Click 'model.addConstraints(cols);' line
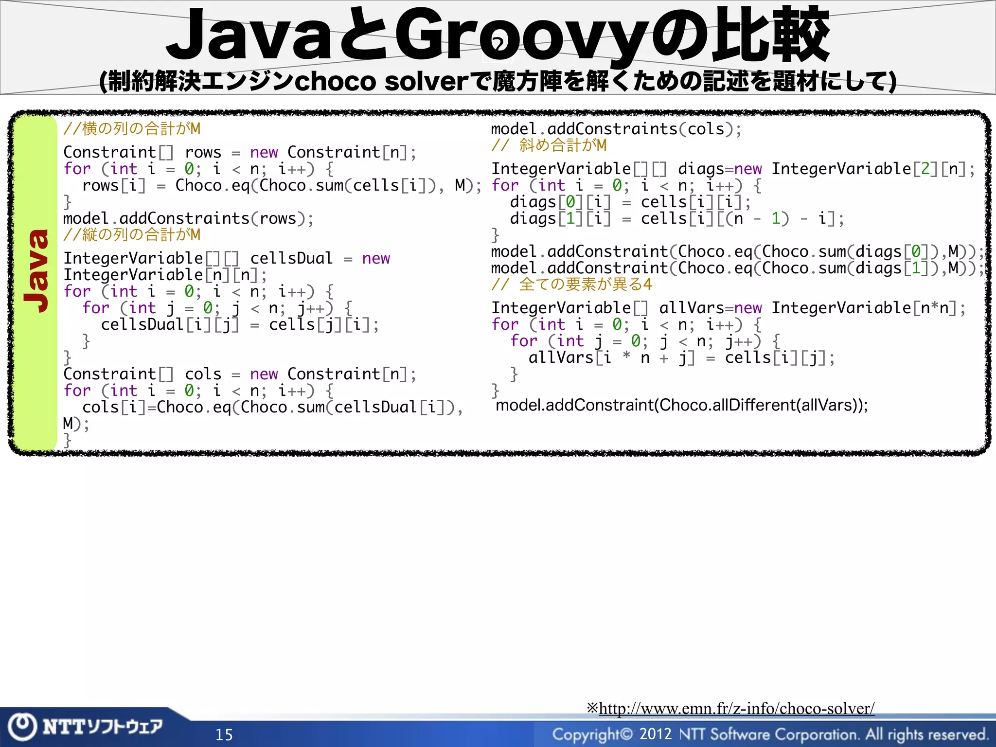The height and width of the screenshot is (747, 996). pos(616,129)
